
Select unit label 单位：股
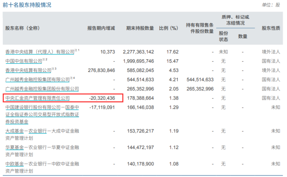pyautogui.click(x=271, y=5)
